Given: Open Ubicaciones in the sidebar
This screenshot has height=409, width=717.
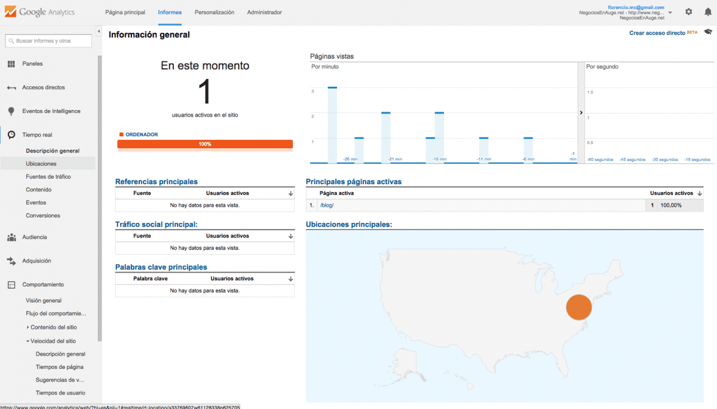Looking at the screenshot, I should [41, 164].
